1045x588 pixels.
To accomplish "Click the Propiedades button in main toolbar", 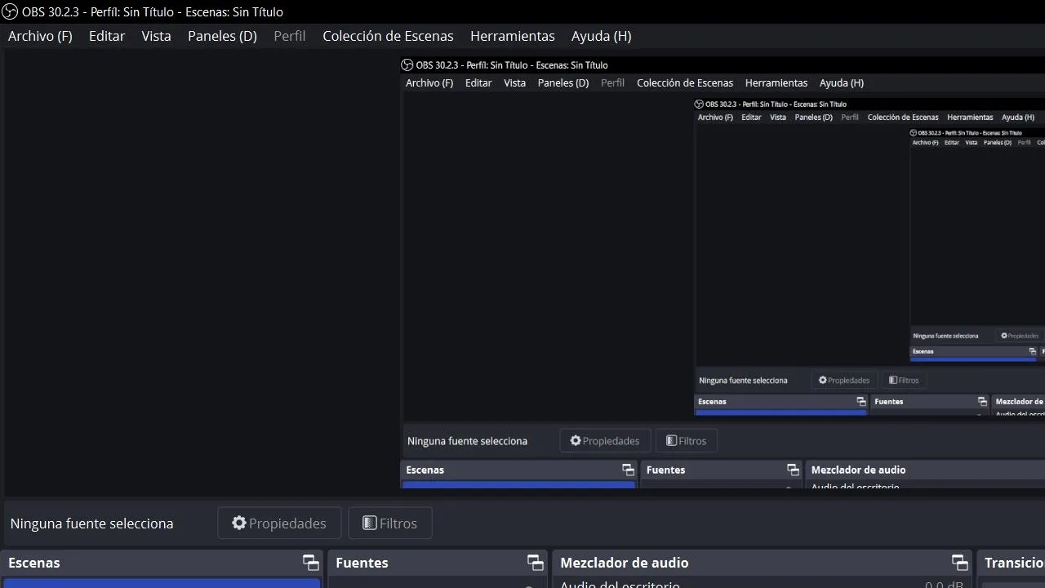I will point(279,523).
